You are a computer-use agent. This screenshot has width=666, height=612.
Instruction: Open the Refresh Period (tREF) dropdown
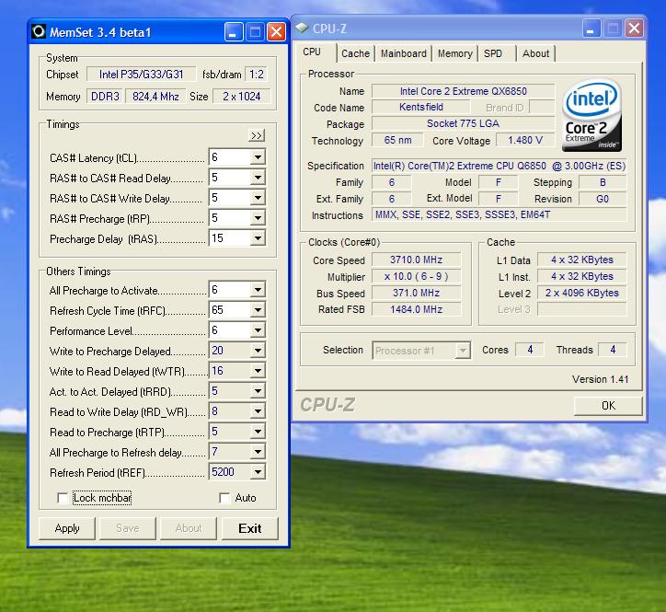(258, 472)
